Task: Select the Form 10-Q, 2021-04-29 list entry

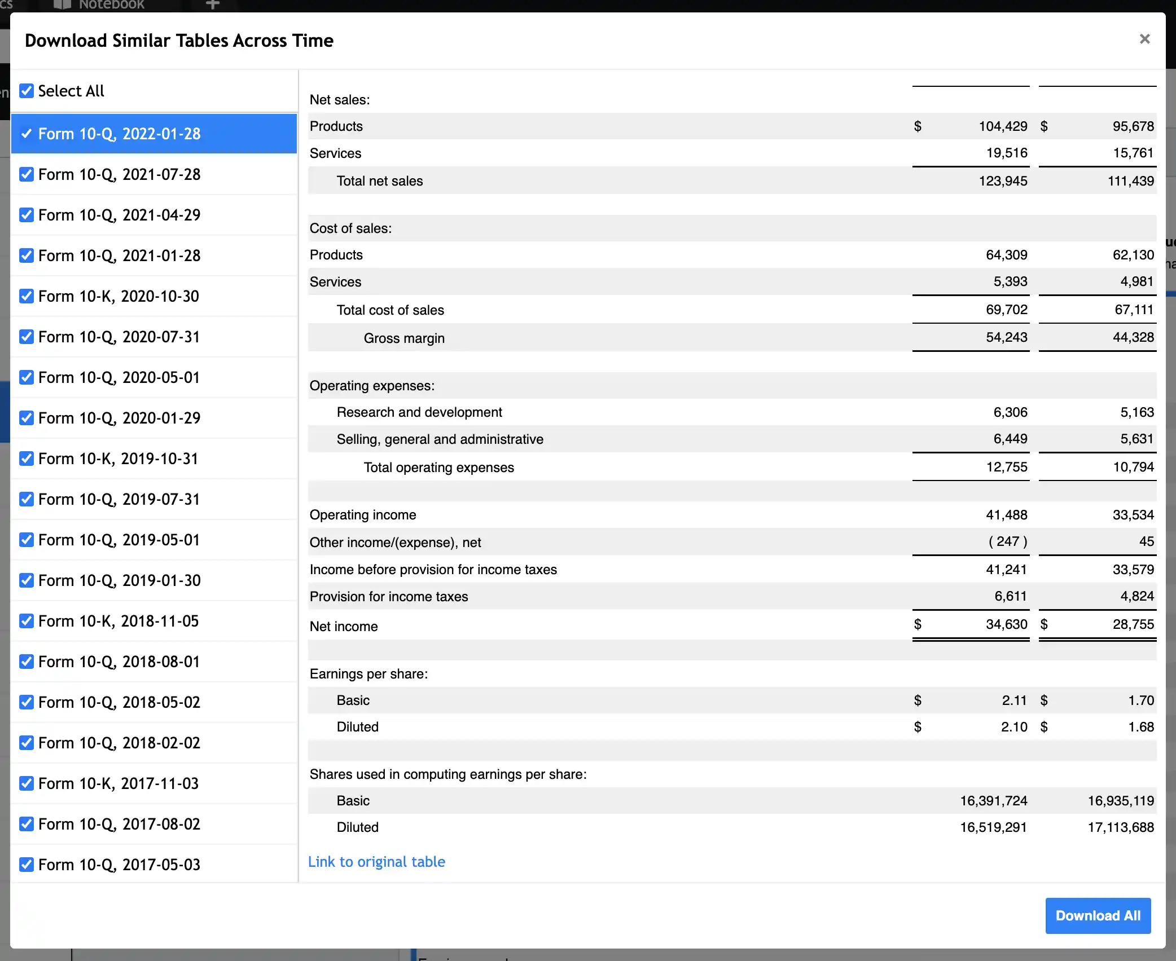Action: [x=119, y=215]
